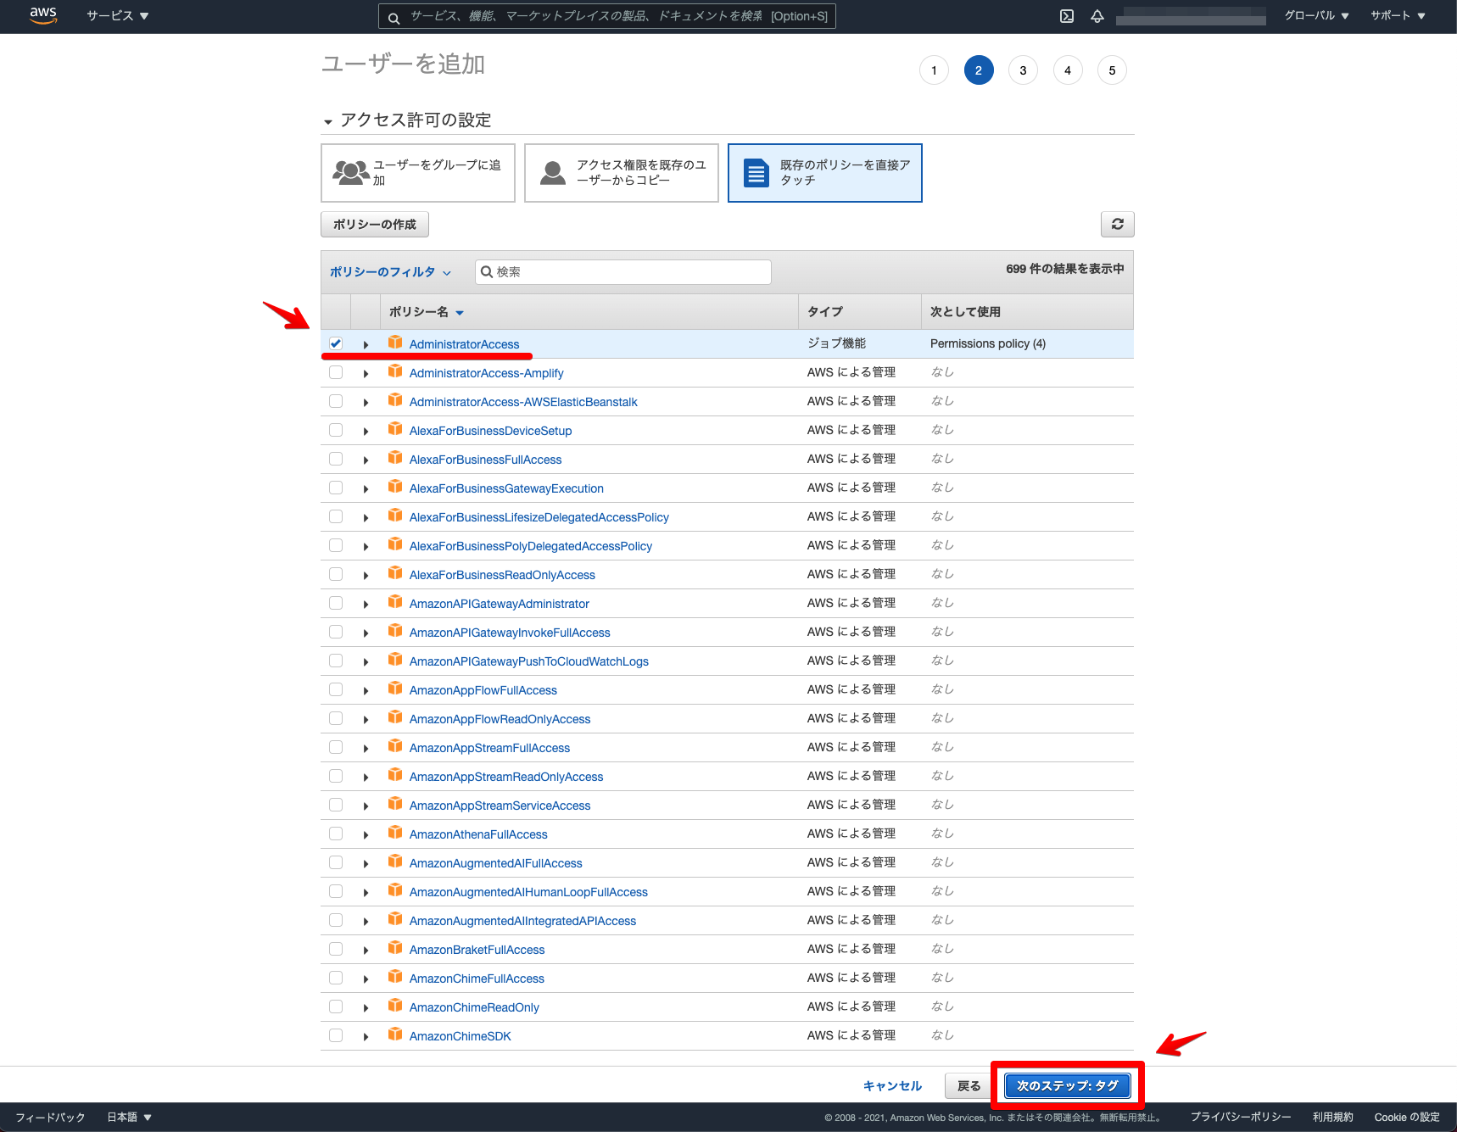
Task: Open the フィードバック link in footer
Action: pyautogui.click(x=50, y=1117)
